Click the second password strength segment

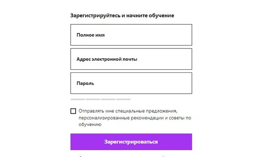coord(93,99)
